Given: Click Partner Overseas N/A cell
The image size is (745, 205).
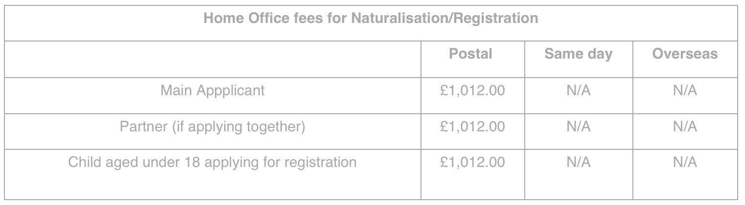Looking at the screenshot, I should point(685,127).
